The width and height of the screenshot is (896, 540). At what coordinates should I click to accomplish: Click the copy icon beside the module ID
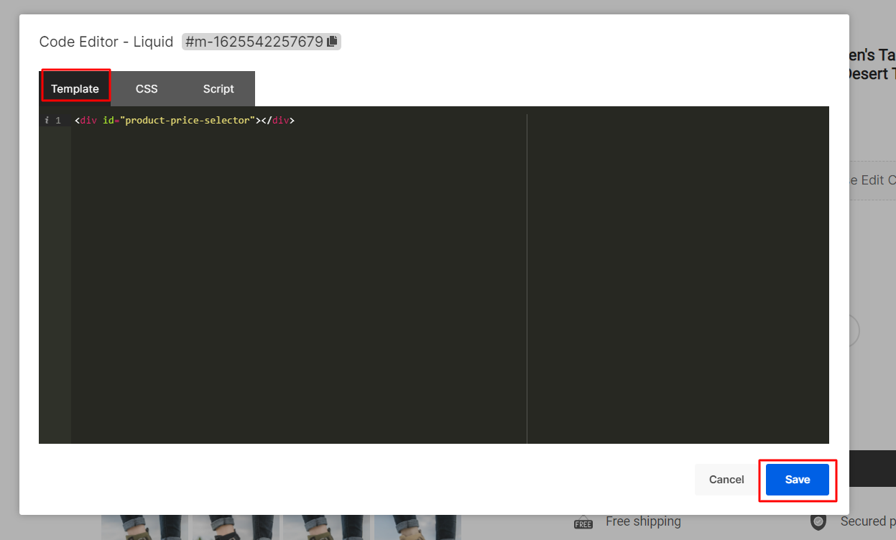[332, 42]
